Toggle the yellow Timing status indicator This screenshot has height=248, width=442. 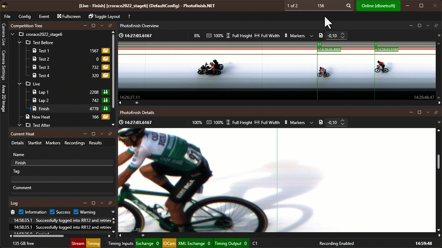click(93, 244)
